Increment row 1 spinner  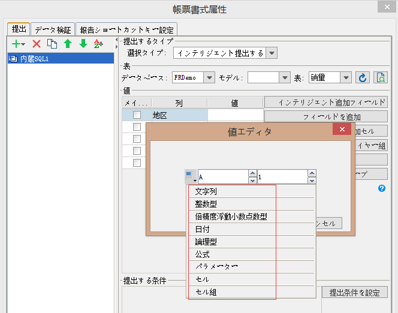pyautogui.click(x=312, y=173)
